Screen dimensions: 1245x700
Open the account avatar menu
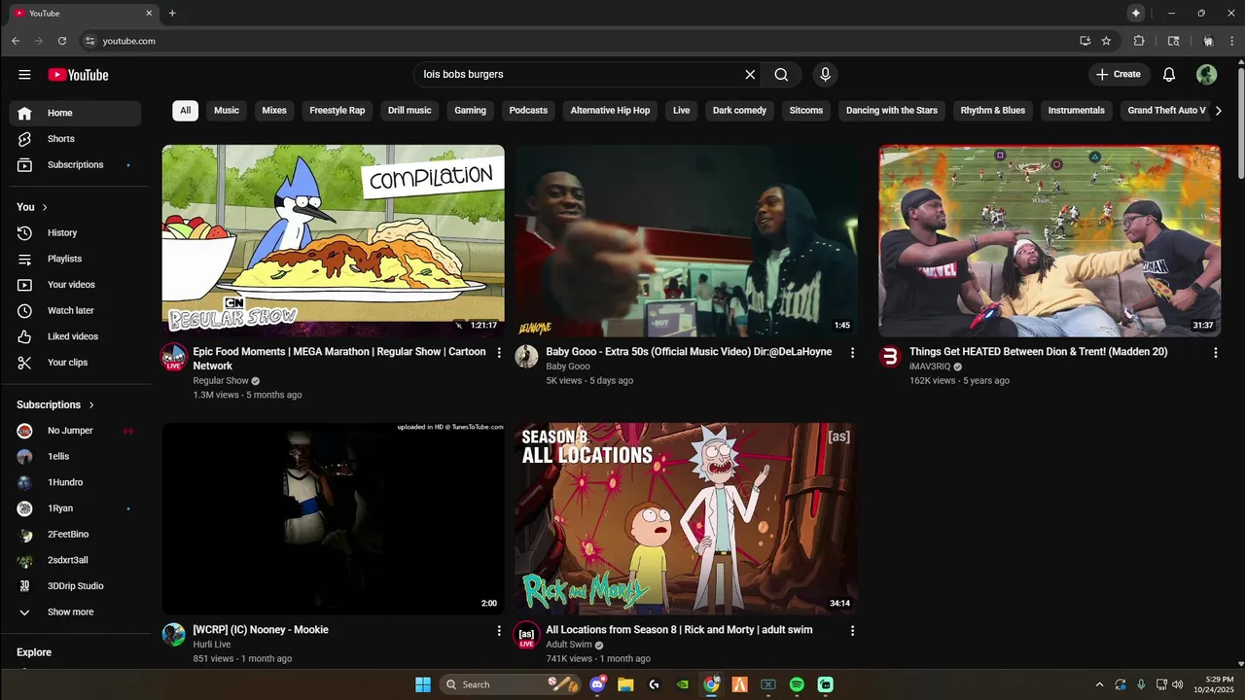click(1206, 75)
